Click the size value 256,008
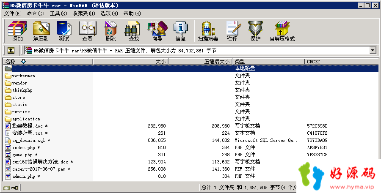 157,169
